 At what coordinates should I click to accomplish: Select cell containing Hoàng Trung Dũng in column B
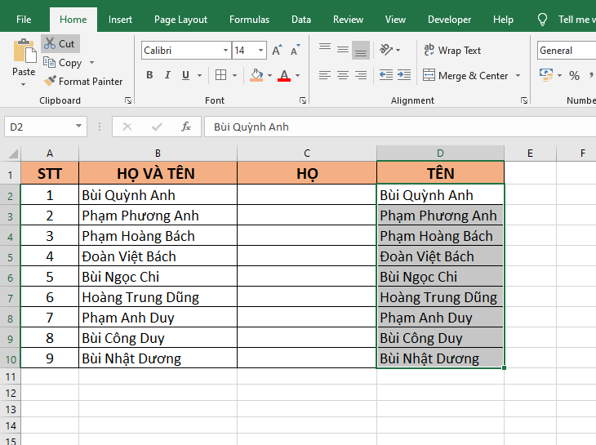point(158,297)
